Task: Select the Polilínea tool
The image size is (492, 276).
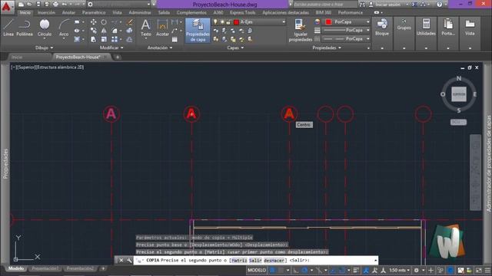Action: (25, 28)
